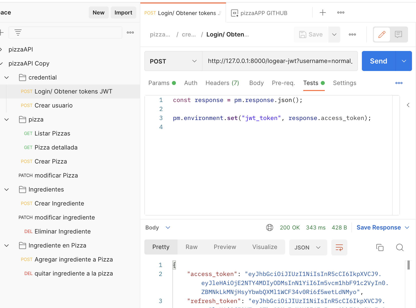Screen dimensions: 416x308
Task: Open quitar ingrediente a la pizza request
Action: 74,273
